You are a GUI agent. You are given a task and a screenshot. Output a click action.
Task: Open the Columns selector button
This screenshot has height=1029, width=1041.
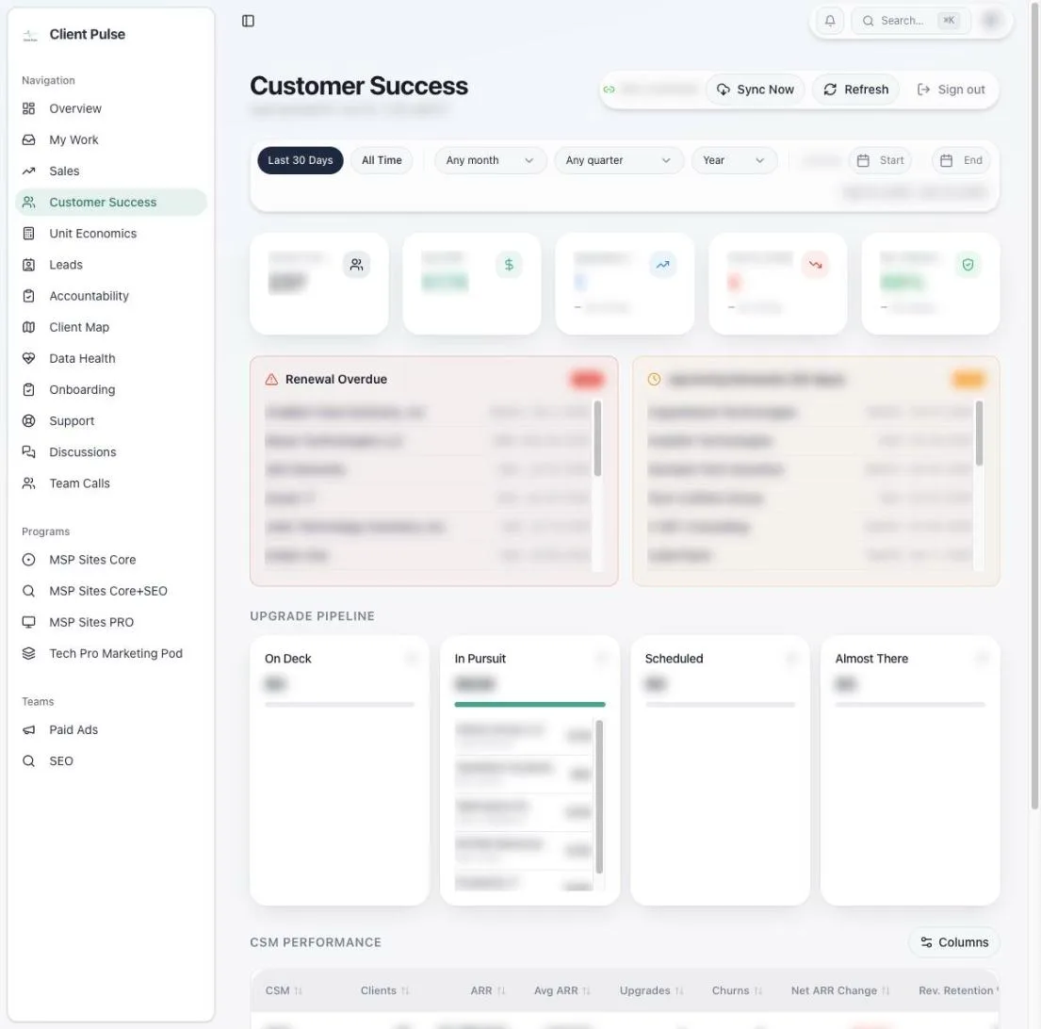[x=954, y=941]
